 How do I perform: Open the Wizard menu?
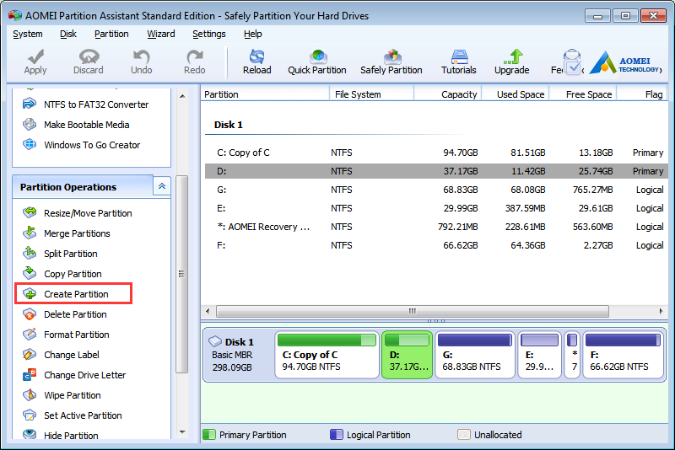161,34
